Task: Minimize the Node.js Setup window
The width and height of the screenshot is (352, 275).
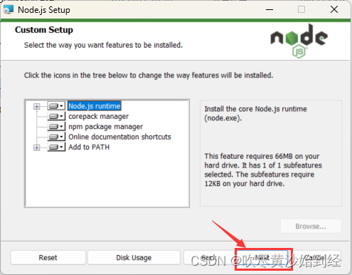Action: (x=270, y=10)
